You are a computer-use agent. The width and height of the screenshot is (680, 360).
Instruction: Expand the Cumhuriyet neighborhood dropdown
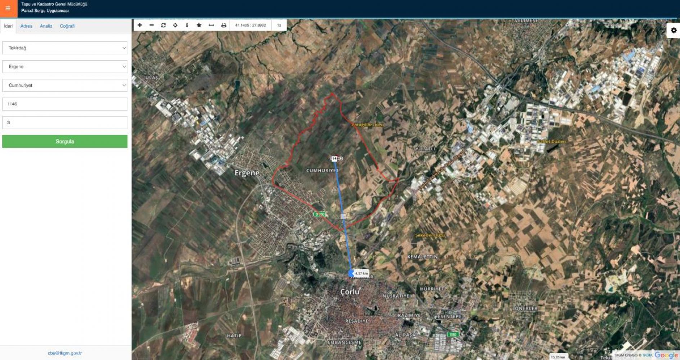[65, 85]
